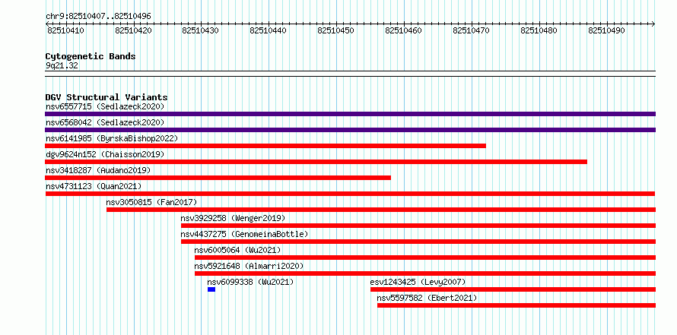Click ruler position 82510490

(x=606, y=30)
